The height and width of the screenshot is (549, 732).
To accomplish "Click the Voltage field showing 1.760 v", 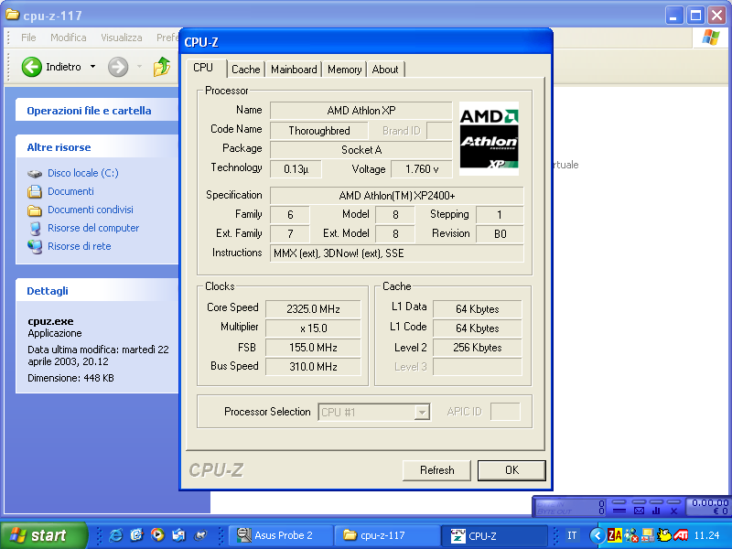I will pos(422,169).
